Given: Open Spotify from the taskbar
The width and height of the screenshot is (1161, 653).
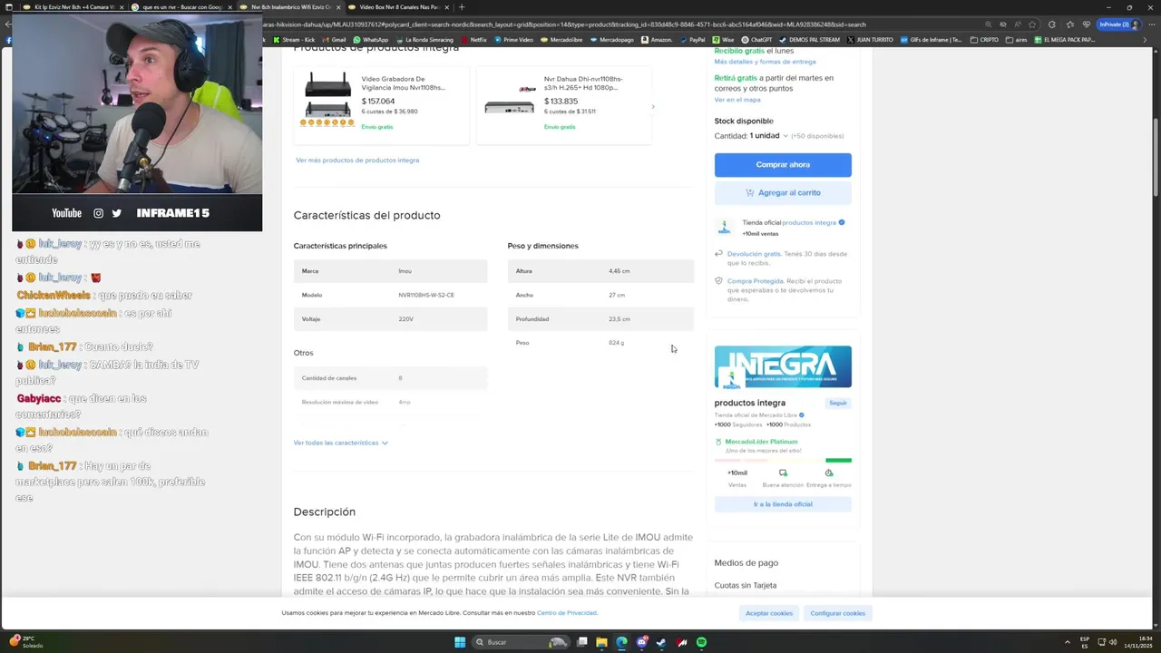Looking at the screenshot, I should (702, 642).
